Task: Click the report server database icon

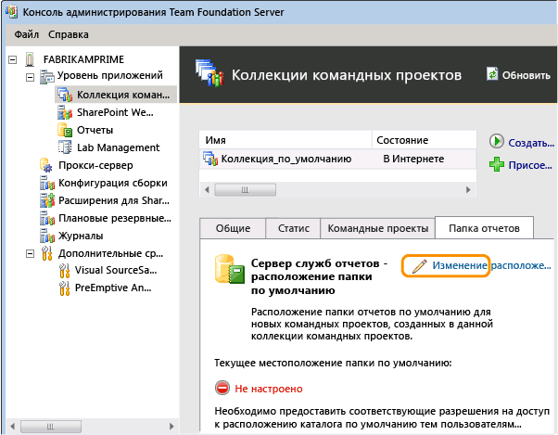Action: pos(230,269)
